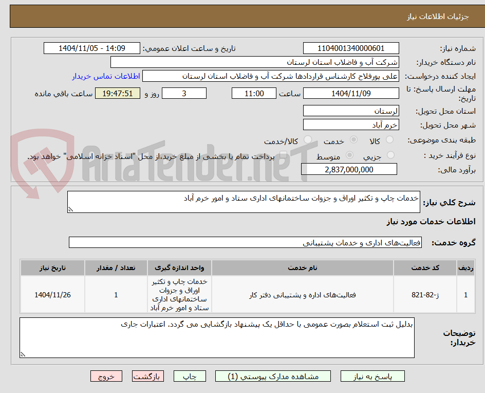Screen dimensions: 485x393
Task: Click the request creator field
Action: point(271,76)
